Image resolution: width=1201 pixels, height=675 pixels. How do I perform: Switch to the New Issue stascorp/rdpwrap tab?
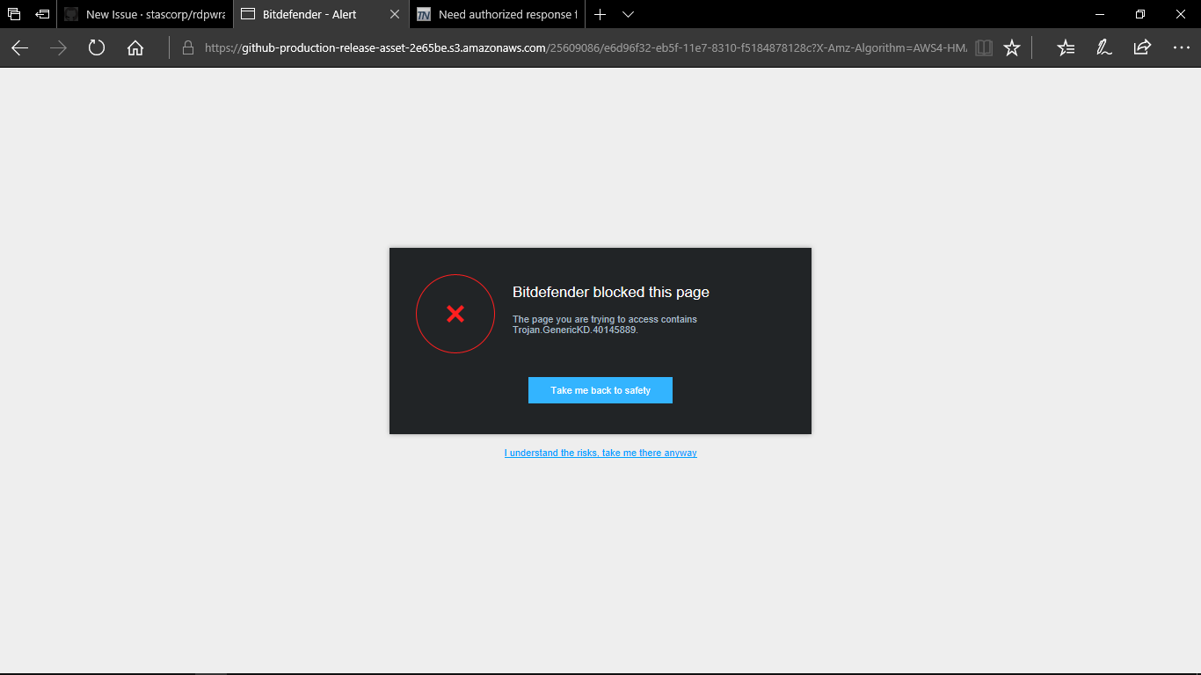(x=145, y=14)
